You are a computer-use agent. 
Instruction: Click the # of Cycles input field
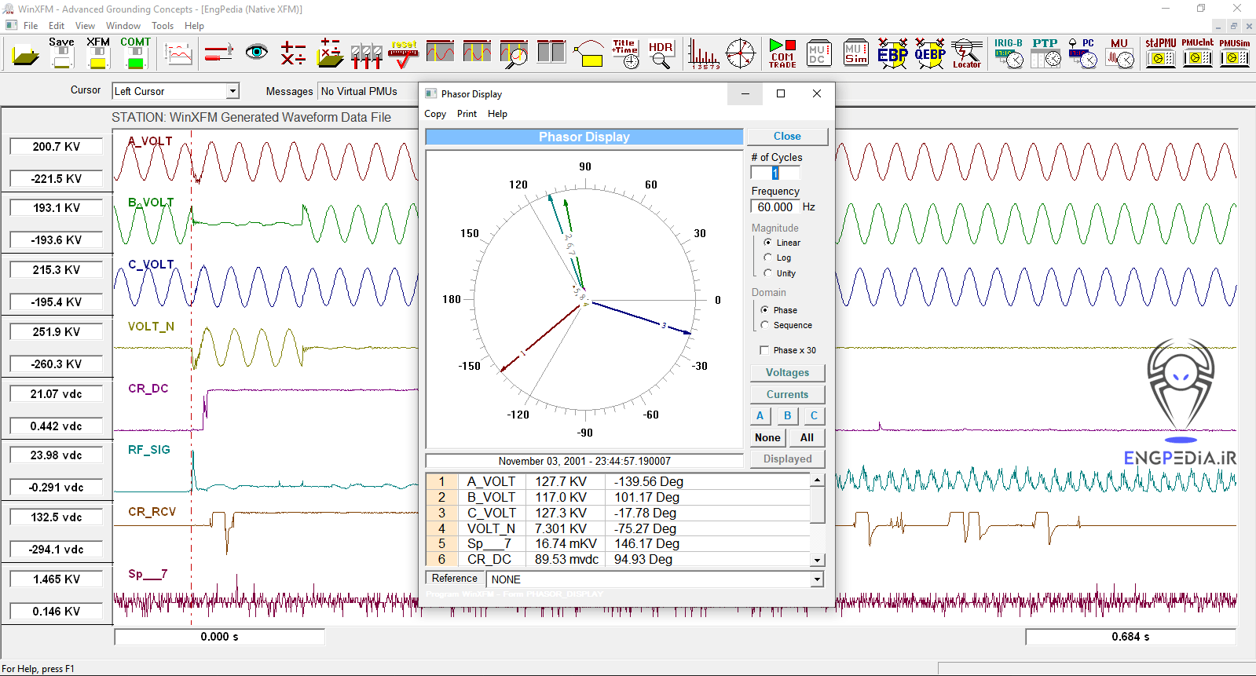pyautogui.click(x=775, y=173)
